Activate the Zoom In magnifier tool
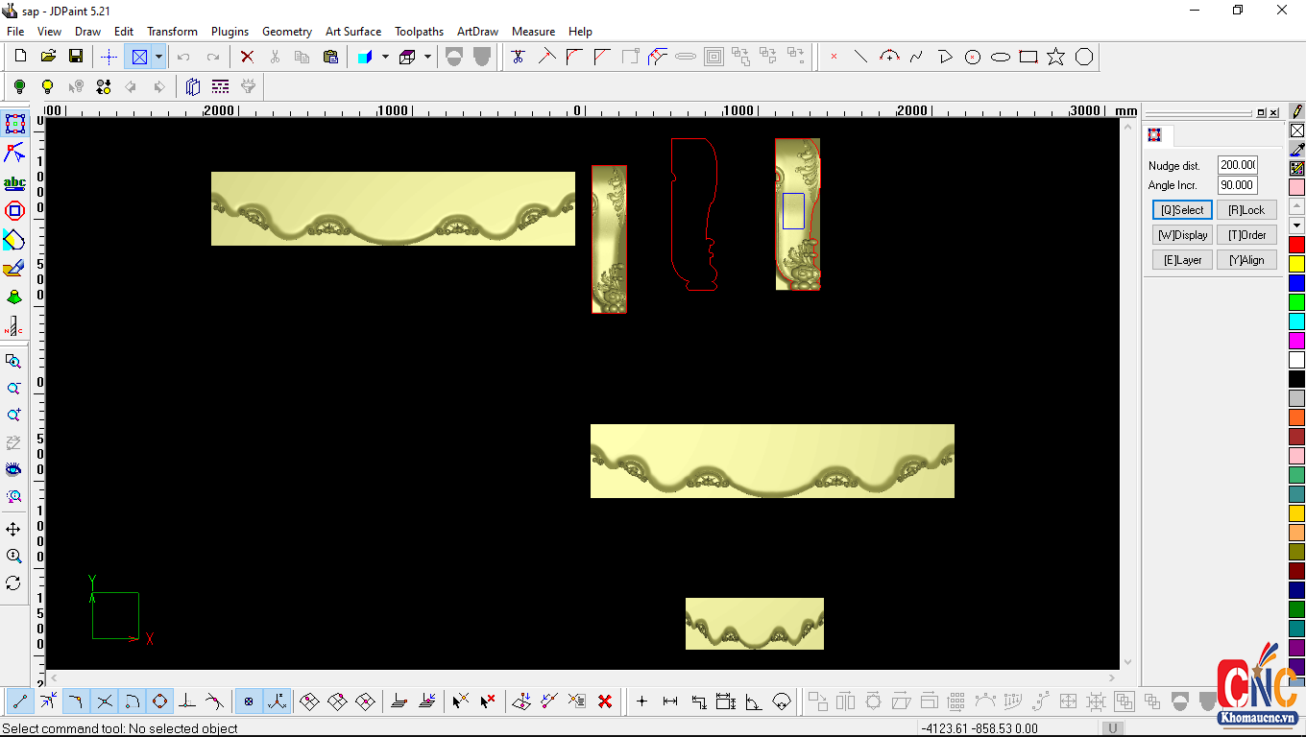Image resolution: width=1306 pixels, height=737 pixels. [14, 415]
